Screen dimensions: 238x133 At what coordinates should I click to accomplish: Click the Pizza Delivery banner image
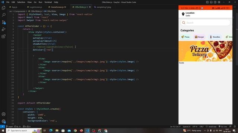pos(205,51)
